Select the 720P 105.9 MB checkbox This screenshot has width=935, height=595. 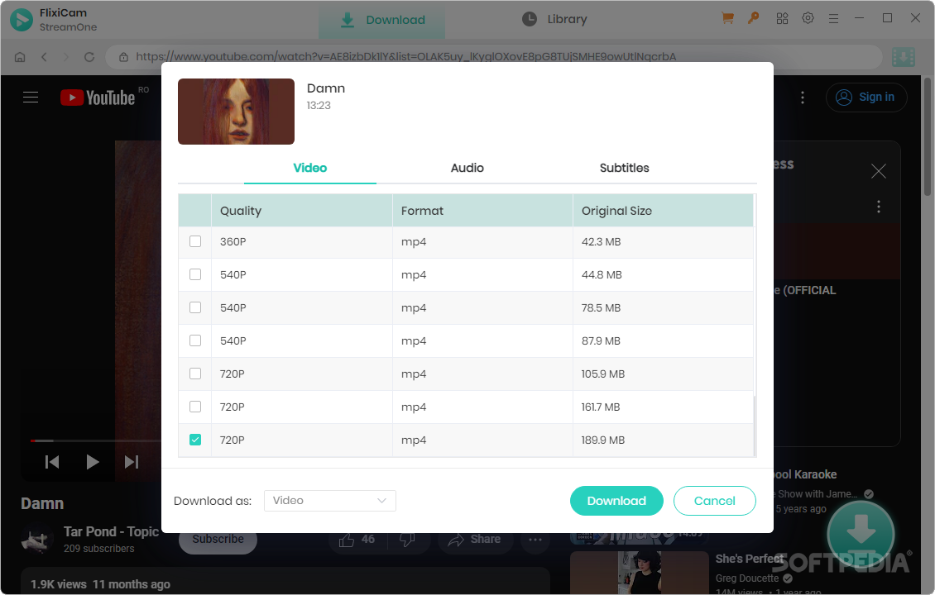(195, 374)
